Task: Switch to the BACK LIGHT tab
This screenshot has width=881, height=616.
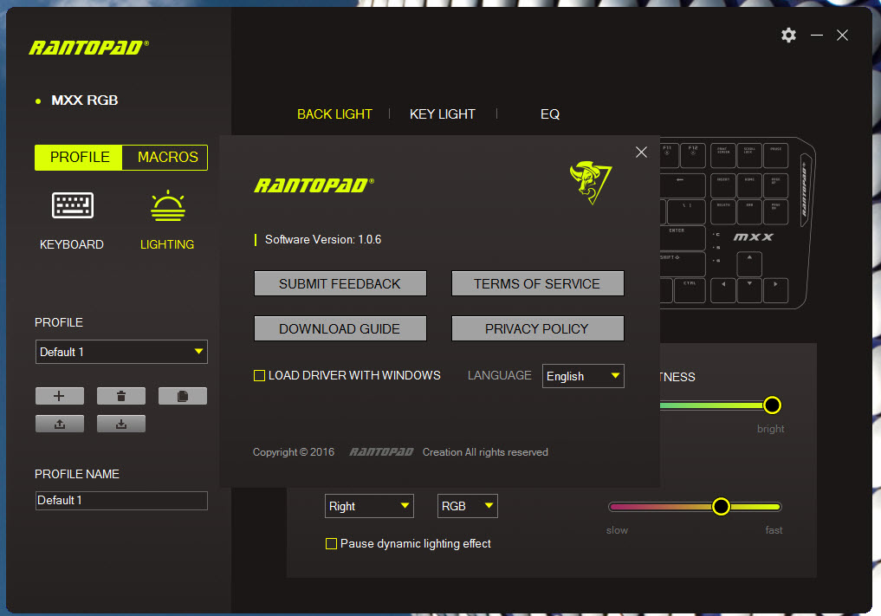Action: [x=334, y=114]
